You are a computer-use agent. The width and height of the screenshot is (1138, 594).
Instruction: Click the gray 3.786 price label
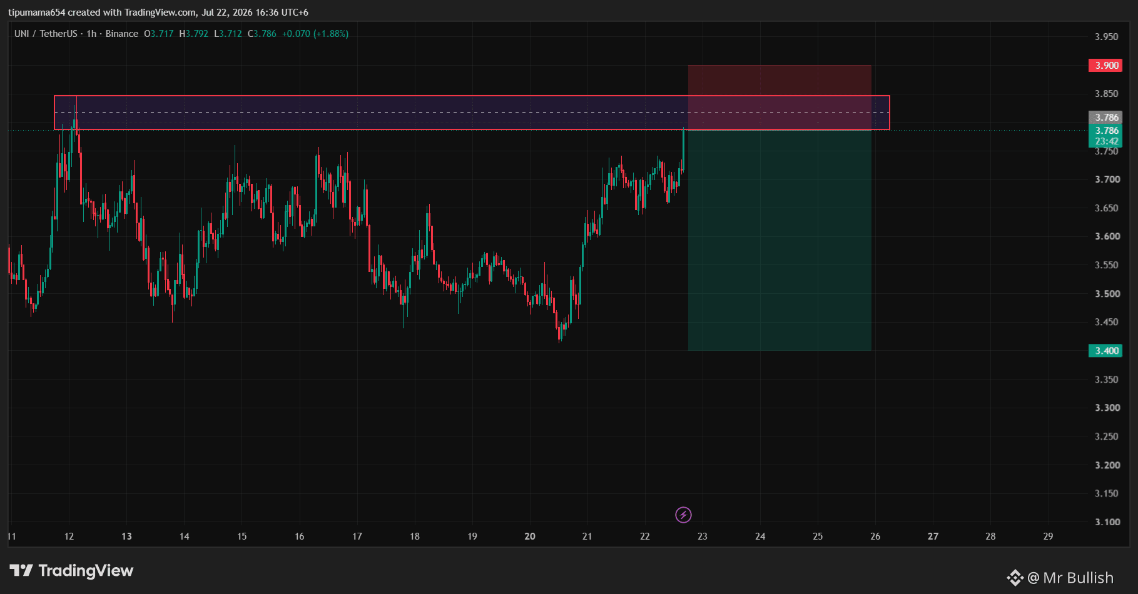[x=1105, y=118]
